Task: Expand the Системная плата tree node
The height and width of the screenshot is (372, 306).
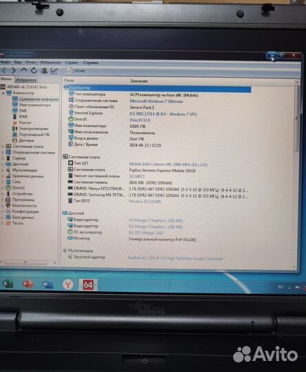Action: pos(3,146)
